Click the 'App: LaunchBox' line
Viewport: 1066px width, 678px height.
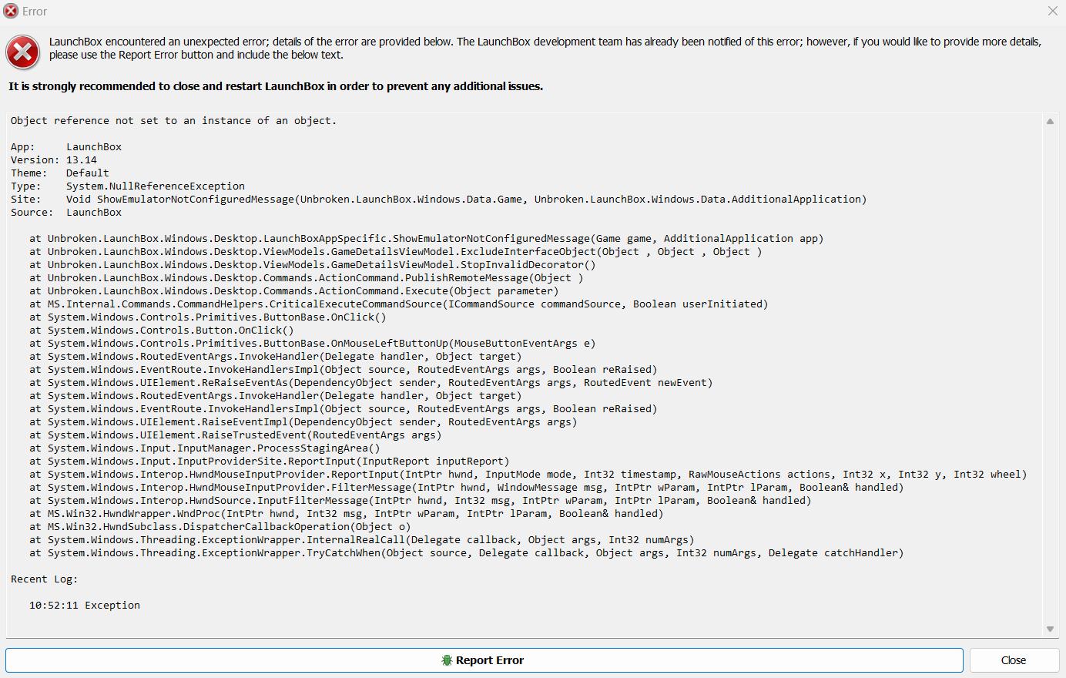tap(66, 147)
